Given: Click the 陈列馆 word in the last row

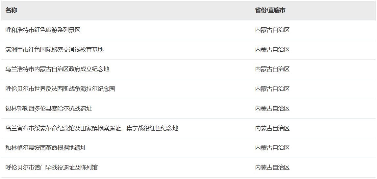Looking at the screenshot, I should pos(89,167).
